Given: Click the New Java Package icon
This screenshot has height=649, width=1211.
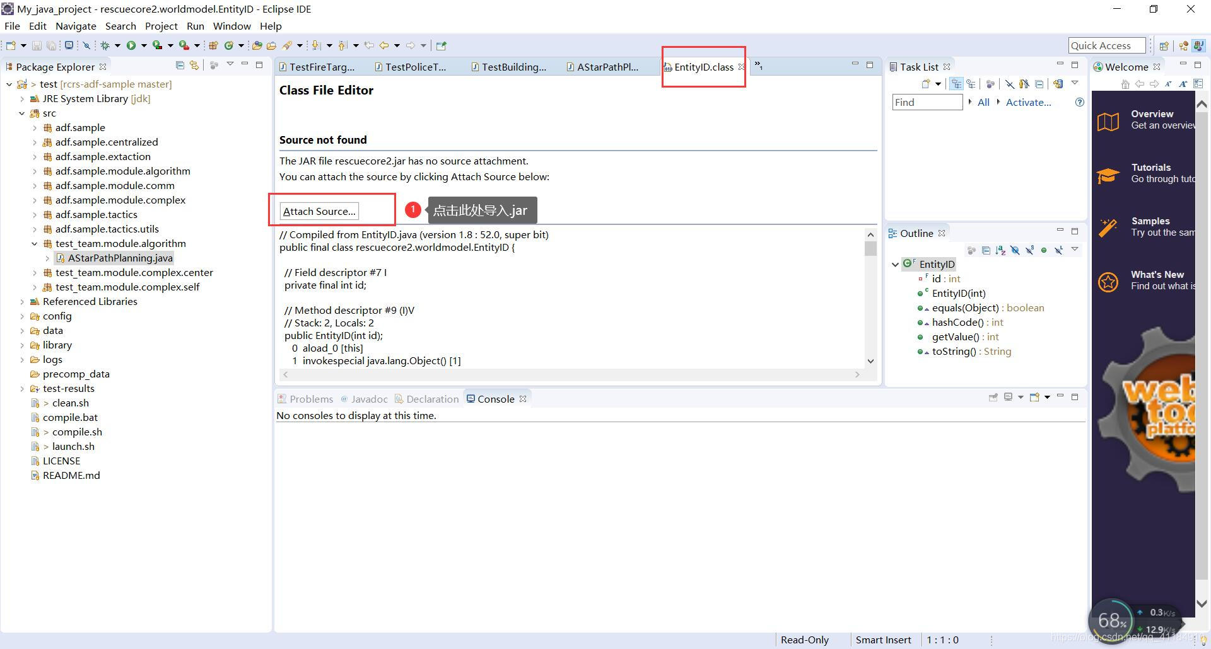Looking at the screenshot, I should [214, 45].
